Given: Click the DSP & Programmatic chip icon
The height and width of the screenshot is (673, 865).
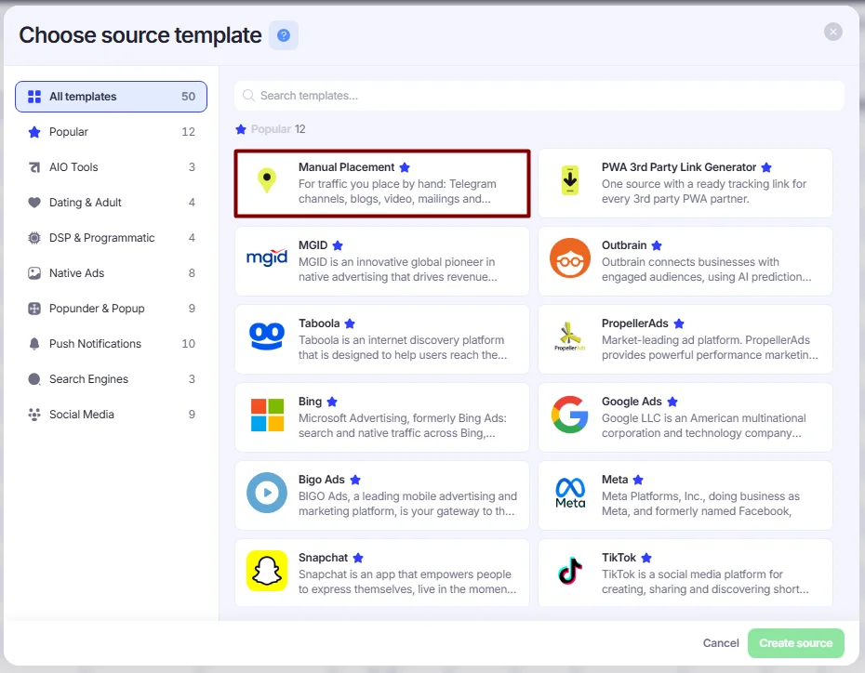Looking at the screenshot, I should tap(34, 238).
